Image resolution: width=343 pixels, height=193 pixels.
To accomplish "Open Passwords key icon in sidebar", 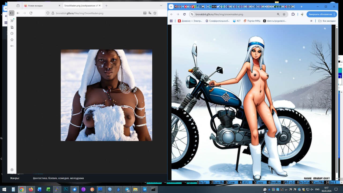I will (x=12, y=46).
